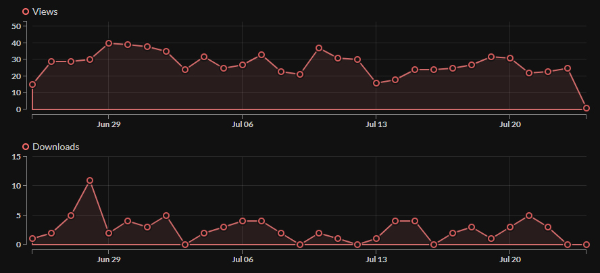Select the Downloads point on Jul 13

pyautogui.click(x=376, y=239)
